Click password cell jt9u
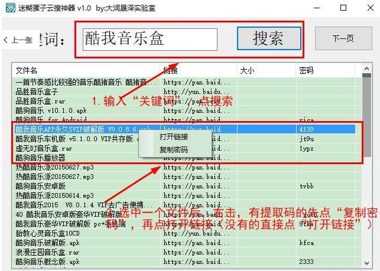The width and height of the screenshot is (380, 271). [x=307, y=139]
